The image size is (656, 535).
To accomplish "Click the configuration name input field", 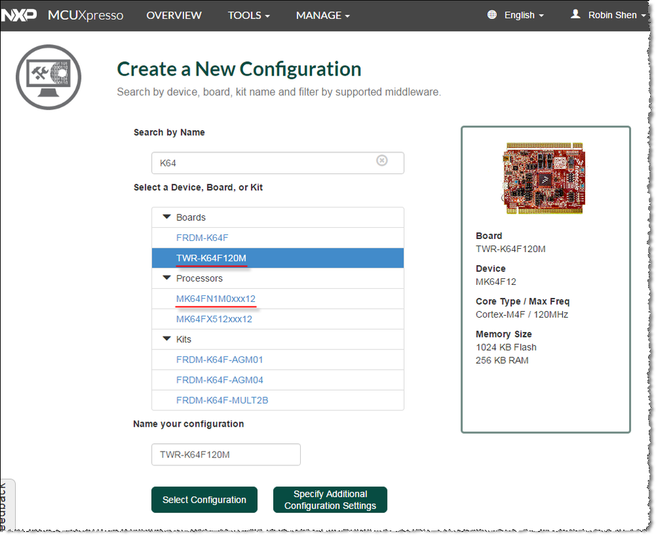I will pos(226,454).
